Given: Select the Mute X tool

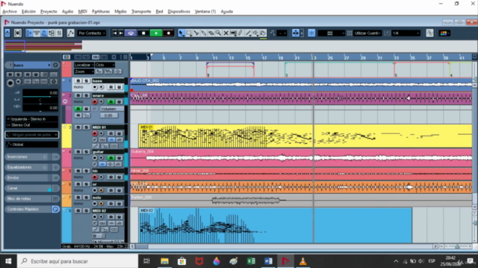Looking at the screenshot, I should (x=226, y=33).
